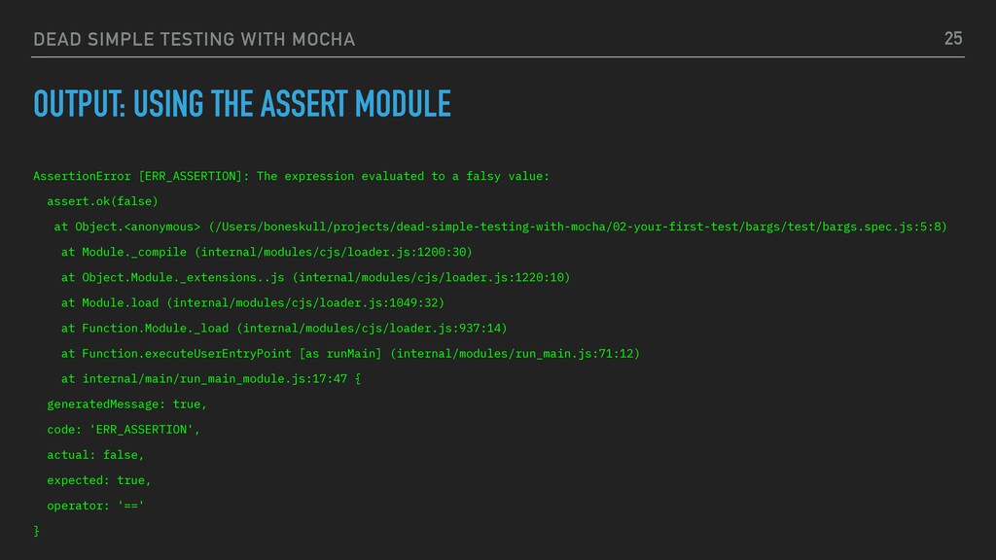Click the slide header 'Dead Simple Testing with Mocha'
The image size is (996, 560).
tap(194, 39)
